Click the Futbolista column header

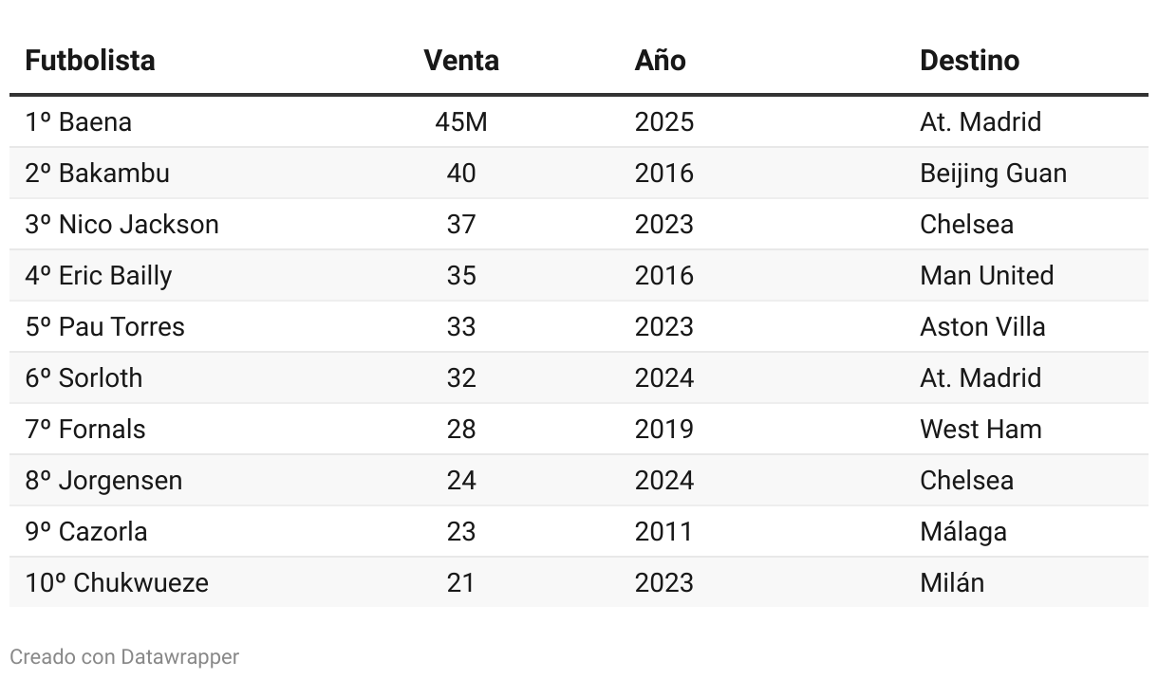90,61
